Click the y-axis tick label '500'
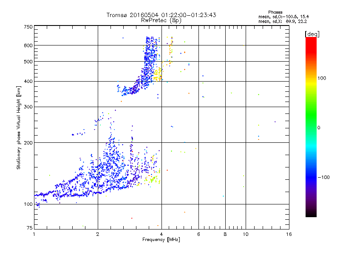This screenshot has height=255, width=340. pyautogui.click(x=28, y=62)
